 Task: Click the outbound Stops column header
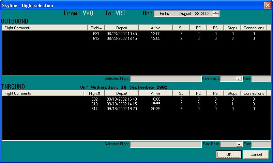[x=232, y=28]
